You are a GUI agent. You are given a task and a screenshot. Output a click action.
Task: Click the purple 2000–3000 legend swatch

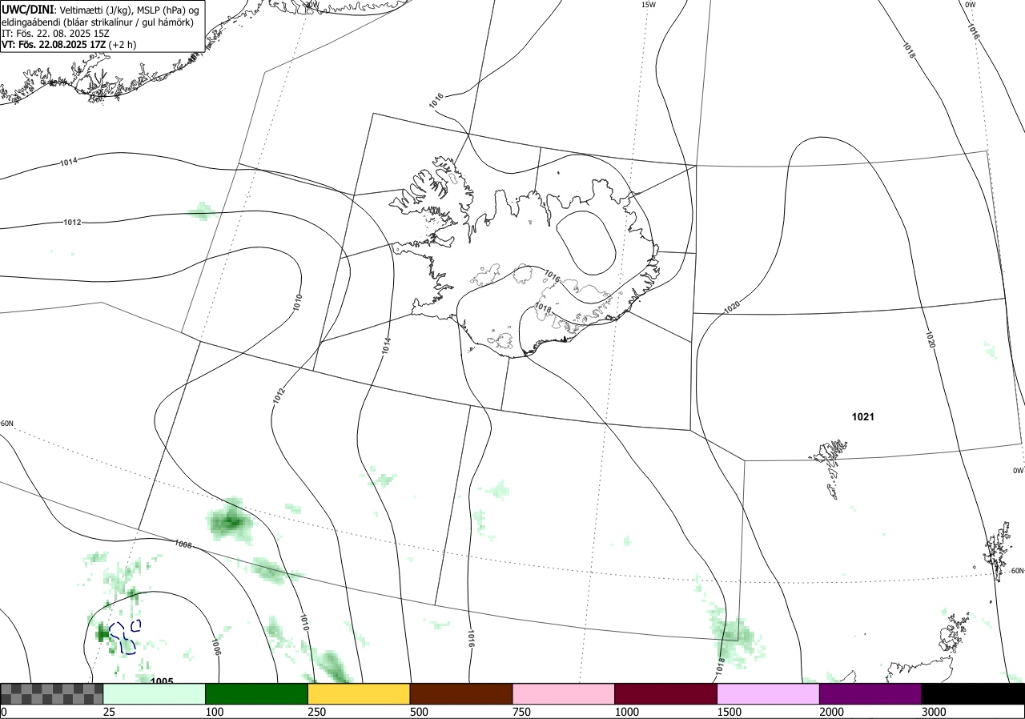(x=870, y=693)
